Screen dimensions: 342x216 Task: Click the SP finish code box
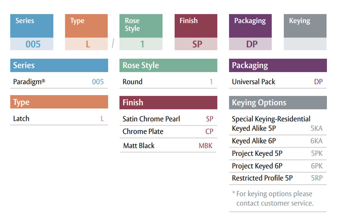click(196, 44)
